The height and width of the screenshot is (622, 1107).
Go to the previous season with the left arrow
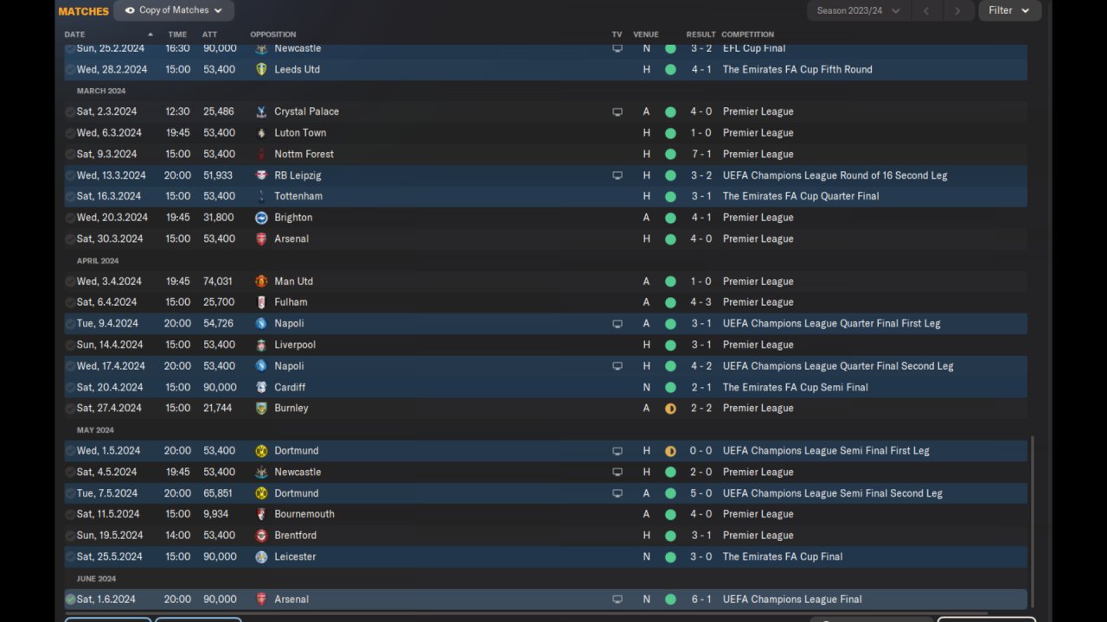pyautogui.click(x=926, y=10)
